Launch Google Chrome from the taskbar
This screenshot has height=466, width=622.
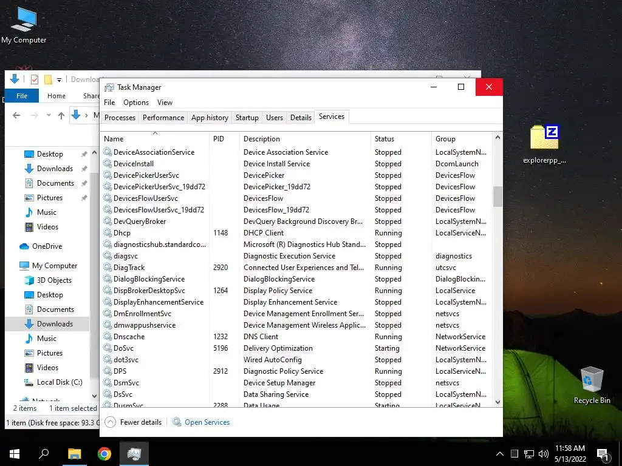[x=104, y=454]
